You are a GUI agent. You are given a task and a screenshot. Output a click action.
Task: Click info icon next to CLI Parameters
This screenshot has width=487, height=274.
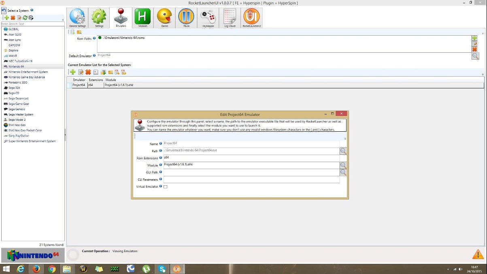(x=161, y=179)
